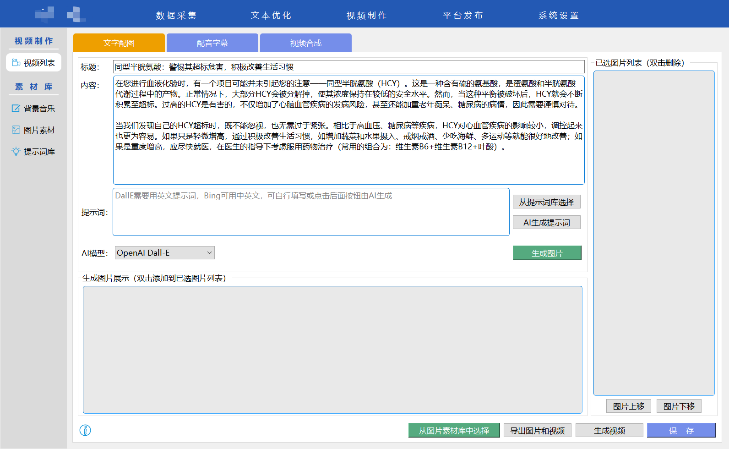Viewport: 729px width, 449px height.
Task: Open 背景音乐 in the sidebar
Action: 33,109
